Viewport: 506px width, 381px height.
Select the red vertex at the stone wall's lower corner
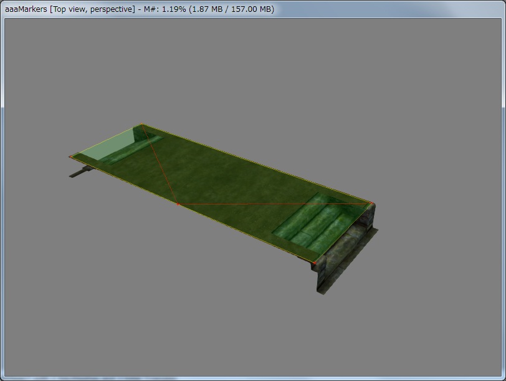(x=314, y=263)
